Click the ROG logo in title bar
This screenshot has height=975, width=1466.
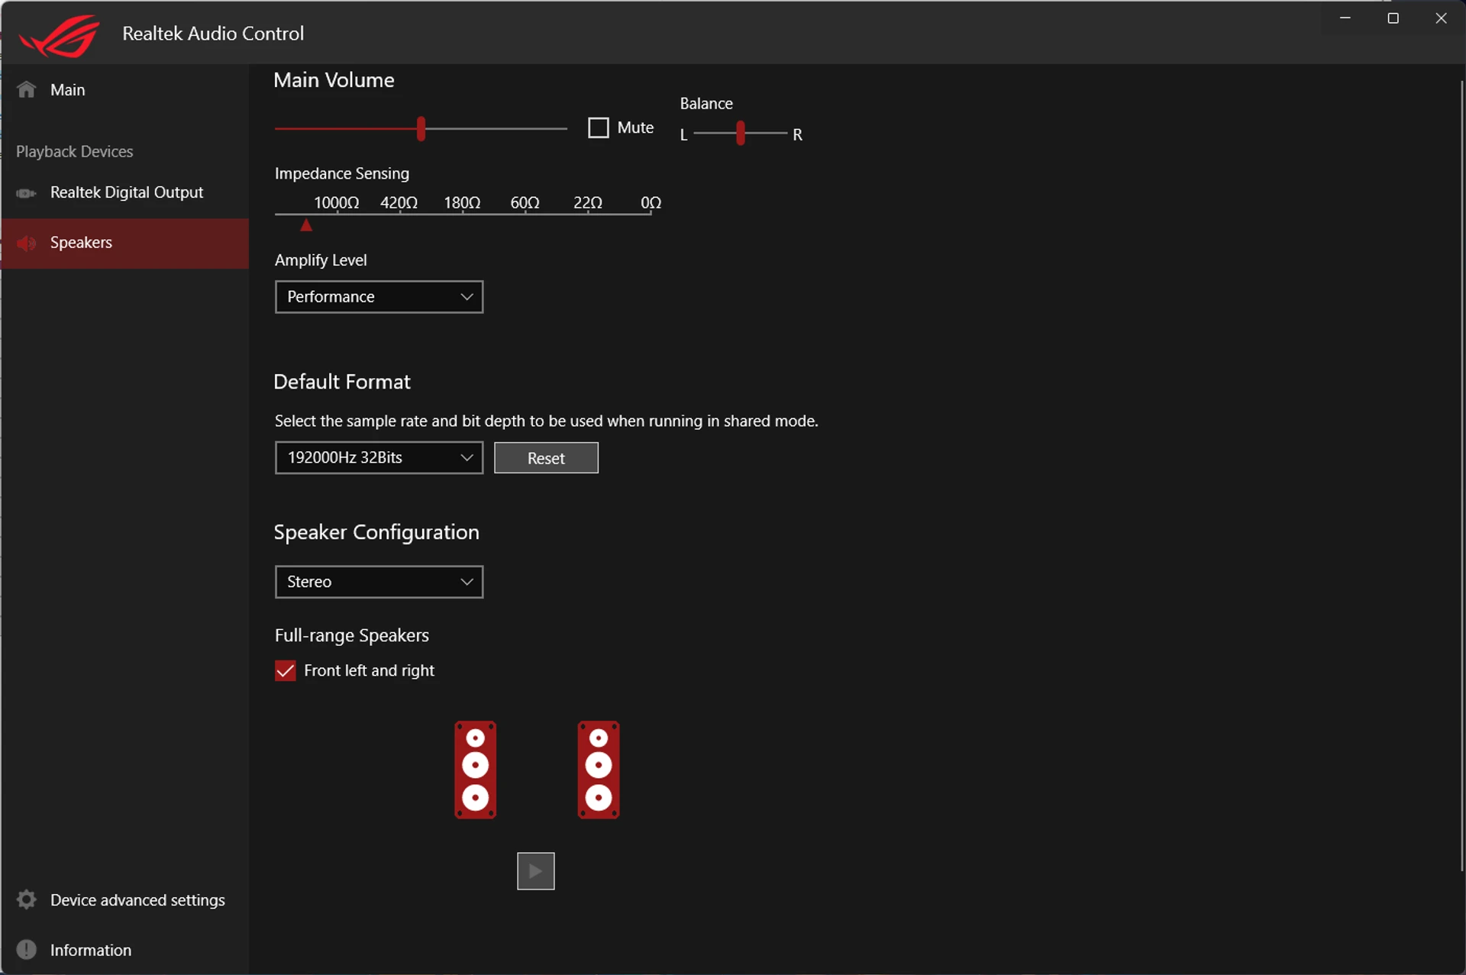click(x=60, y=35)
